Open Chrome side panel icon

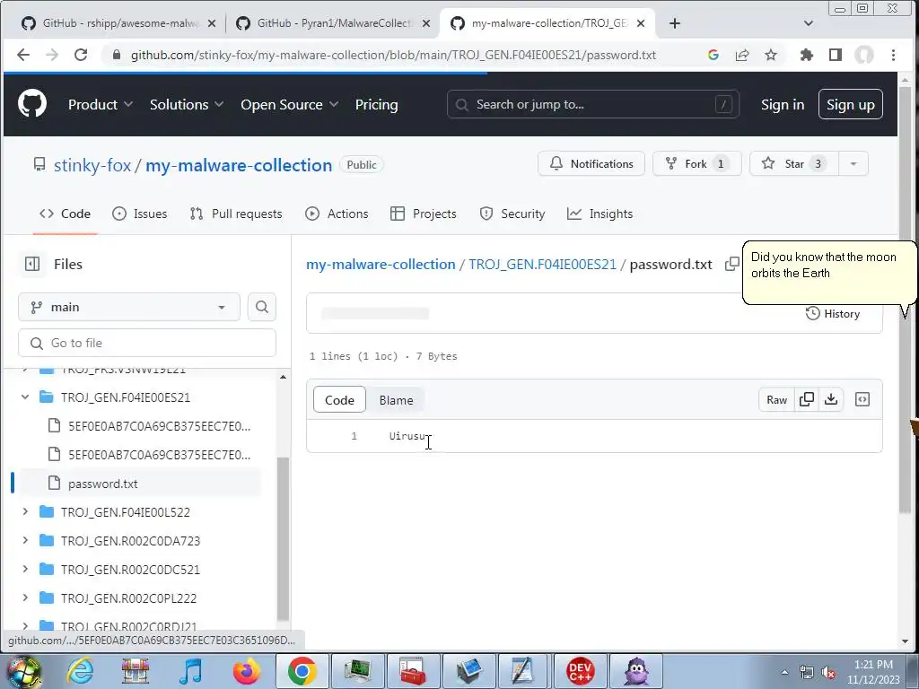[x=836, y=55]
